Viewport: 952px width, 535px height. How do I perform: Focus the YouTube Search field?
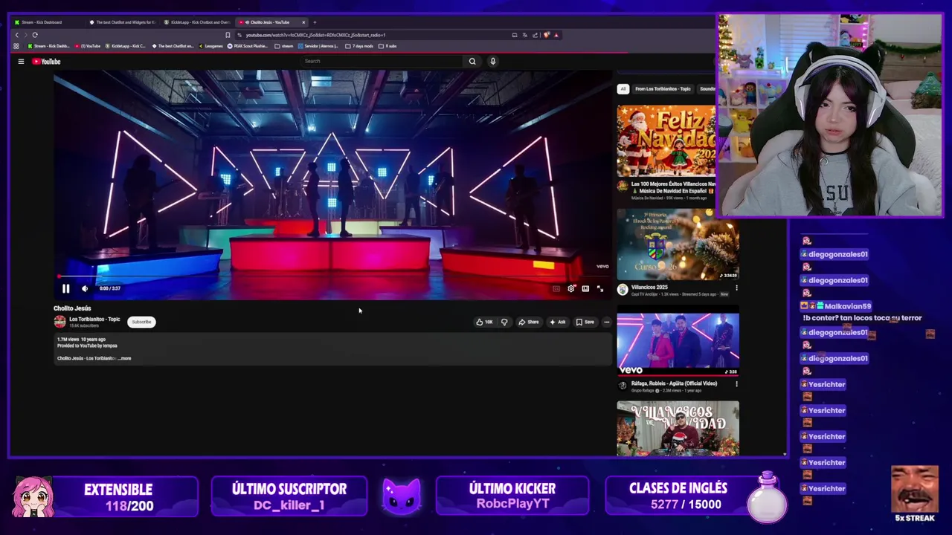click(x=383, y=61)
